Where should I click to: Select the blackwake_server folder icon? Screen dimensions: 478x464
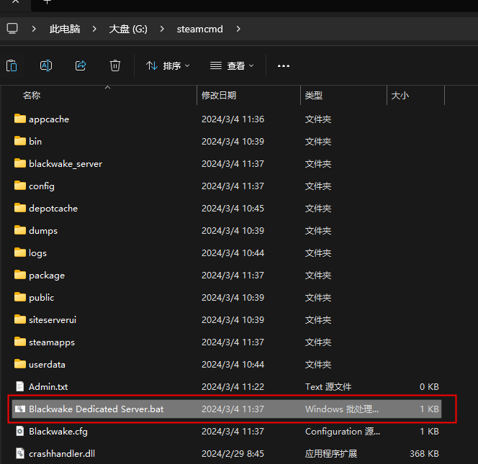point(20,163)
